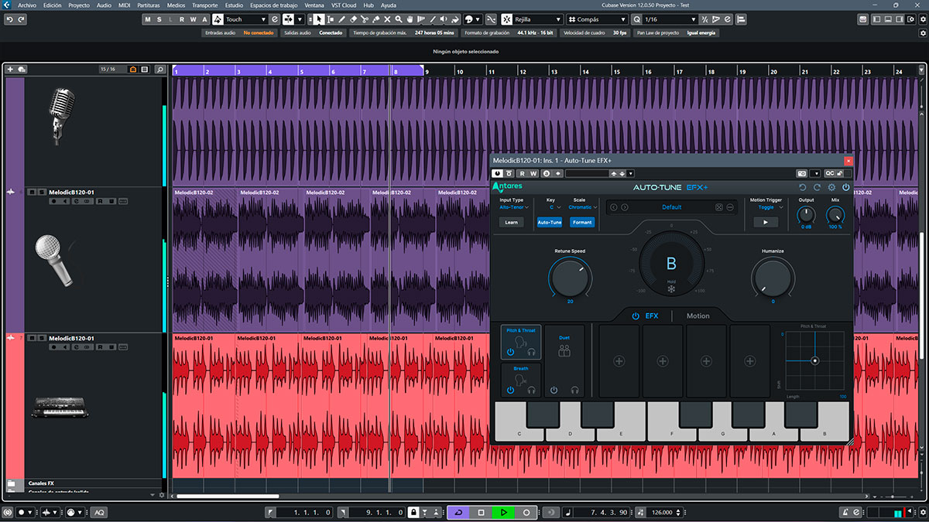Viewport: 929px width, 522px height.
Task: Add effect in last empty EFX slot
Action: coord(749,361)
